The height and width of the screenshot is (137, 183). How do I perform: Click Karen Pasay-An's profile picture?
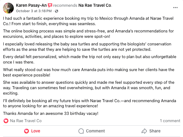pos(8,8)
